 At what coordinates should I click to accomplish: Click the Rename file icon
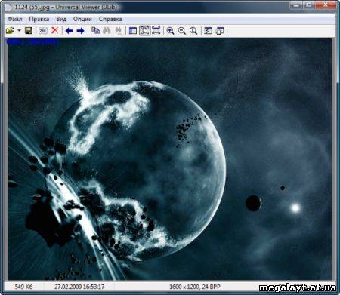tap(43, 31)
